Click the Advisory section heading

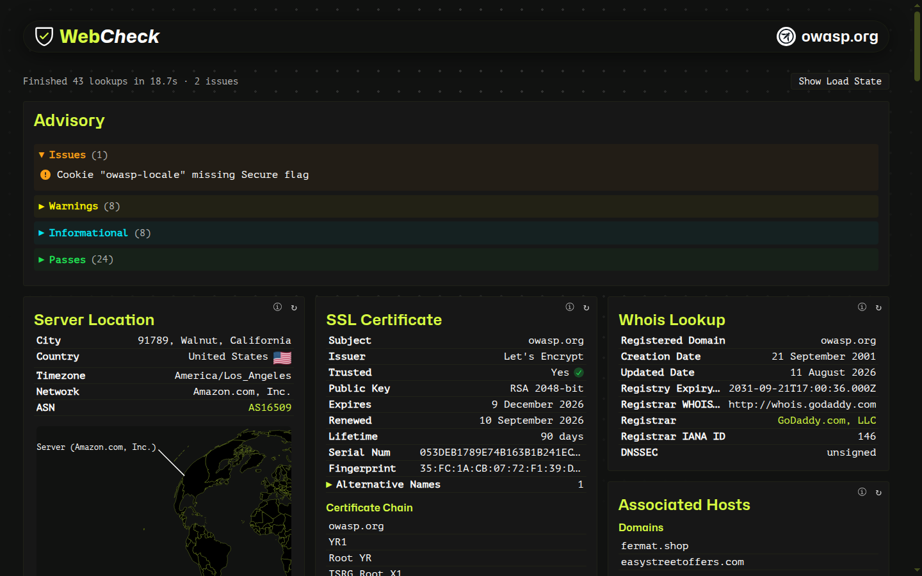69,120
